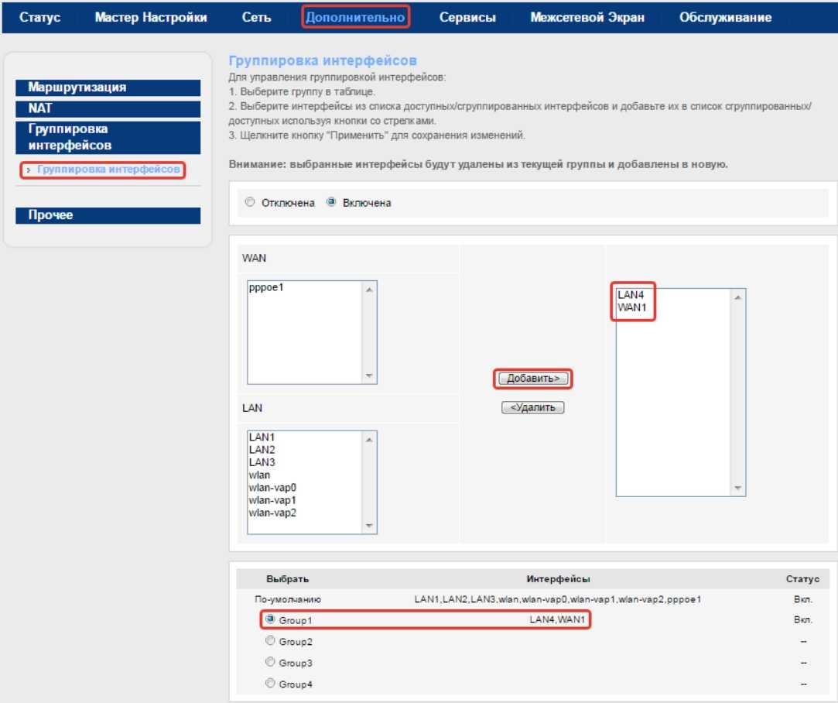Go to the Статус tab
This screenshot has width=838, height=703.
point(39,17)
